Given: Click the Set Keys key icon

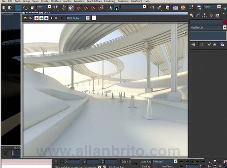Looking at the screenshot, I should point(135,164).
